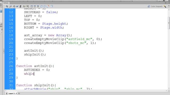Open the Actions panel options menu
The height and width of the screenshot is (95, 170).
tap(169, 3)
